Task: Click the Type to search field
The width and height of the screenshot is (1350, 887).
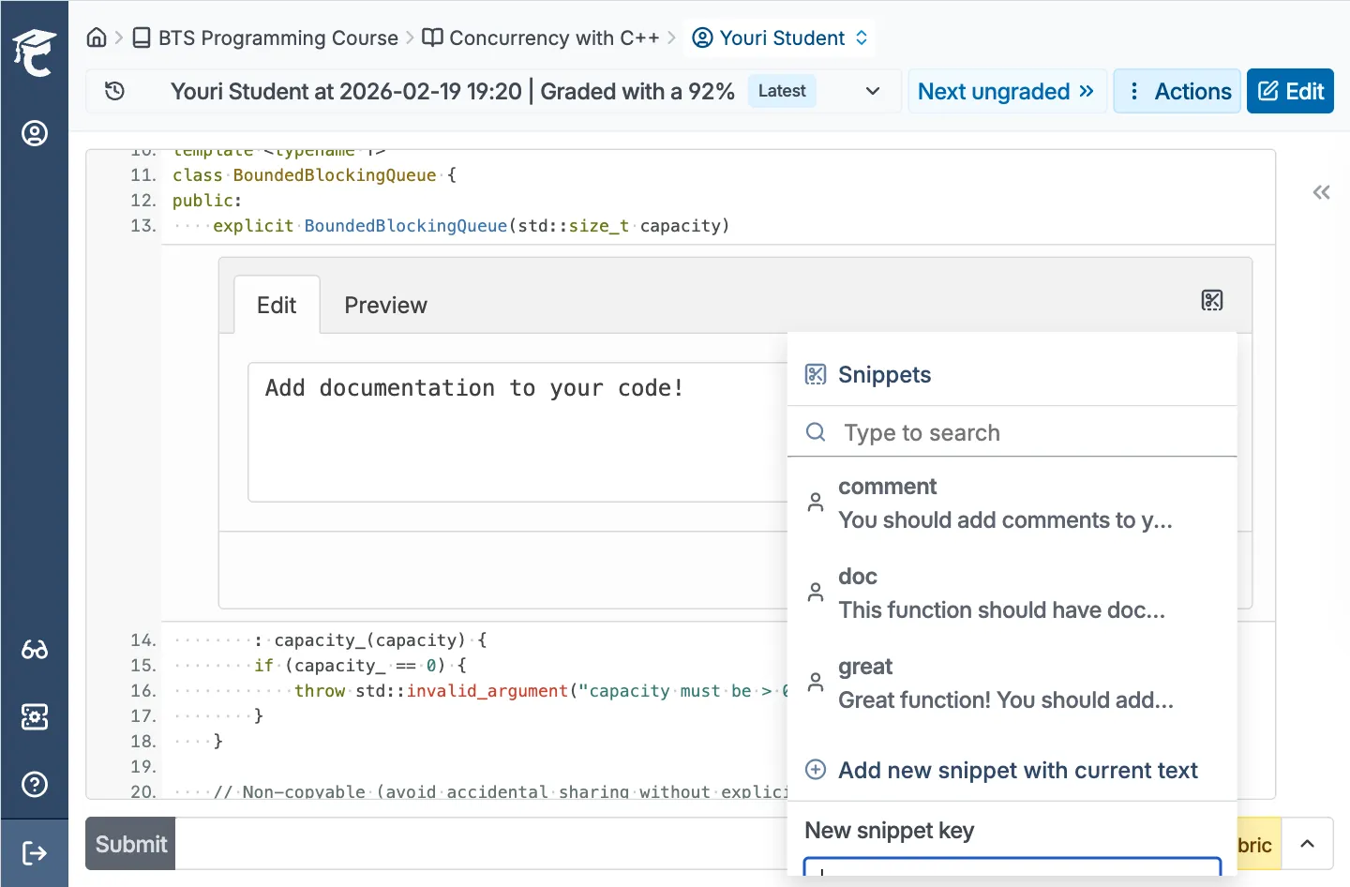Action: coord(1012,432)
